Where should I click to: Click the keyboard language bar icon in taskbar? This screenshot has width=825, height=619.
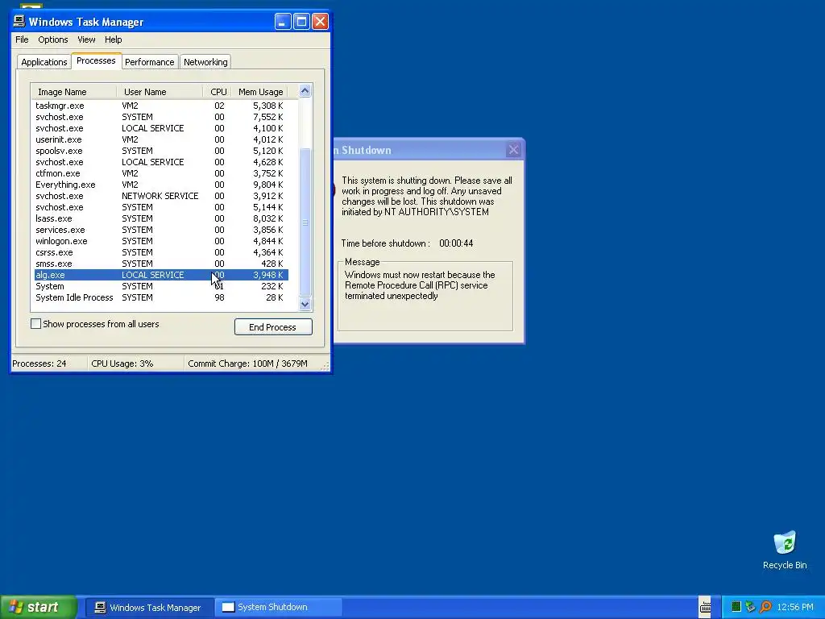point(705,608)
